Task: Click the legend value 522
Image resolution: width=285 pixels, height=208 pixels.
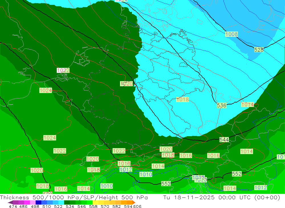Action: tap(58, 206)
